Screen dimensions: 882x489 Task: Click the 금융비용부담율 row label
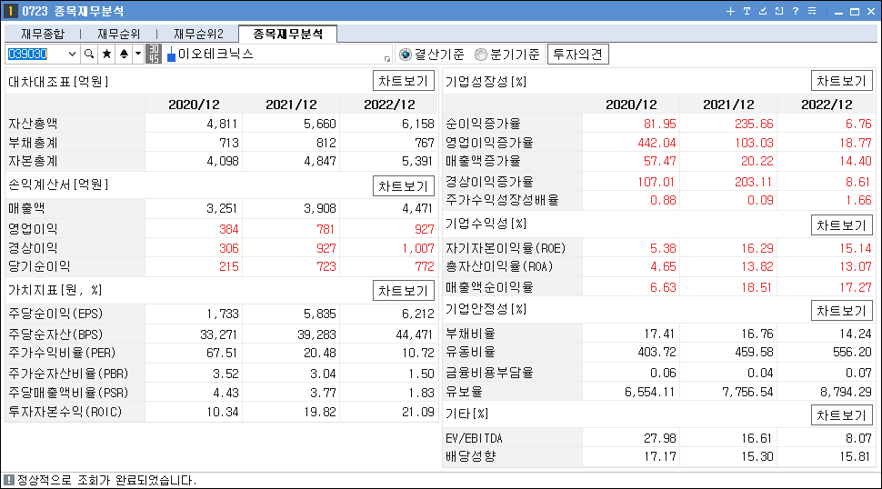pyautogui.click(x=489, y=373)
